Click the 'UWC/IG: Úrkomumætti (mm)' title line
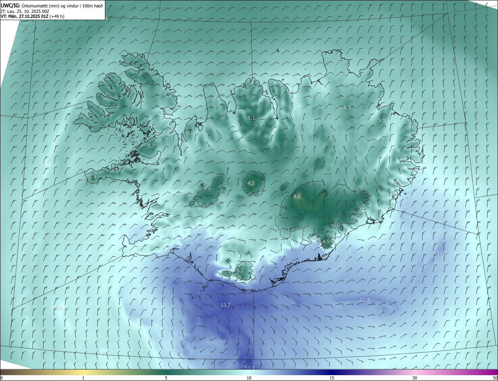 tap(52, 5)
